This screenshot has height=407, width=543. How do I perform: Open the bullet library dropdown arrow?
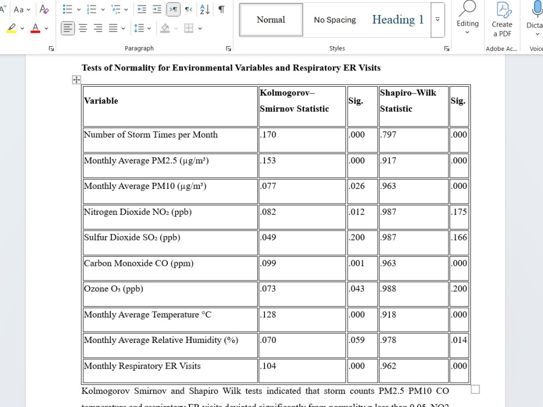(79, 10)
